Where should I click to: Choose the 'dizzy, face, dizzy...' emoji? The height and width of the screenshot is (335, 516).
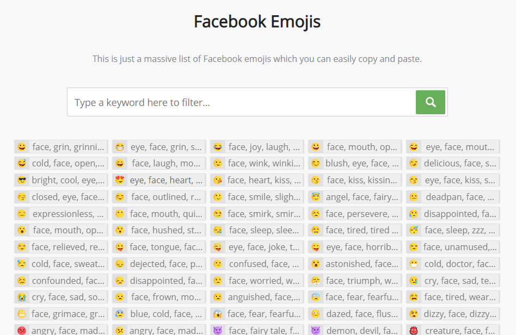(453, 314)
